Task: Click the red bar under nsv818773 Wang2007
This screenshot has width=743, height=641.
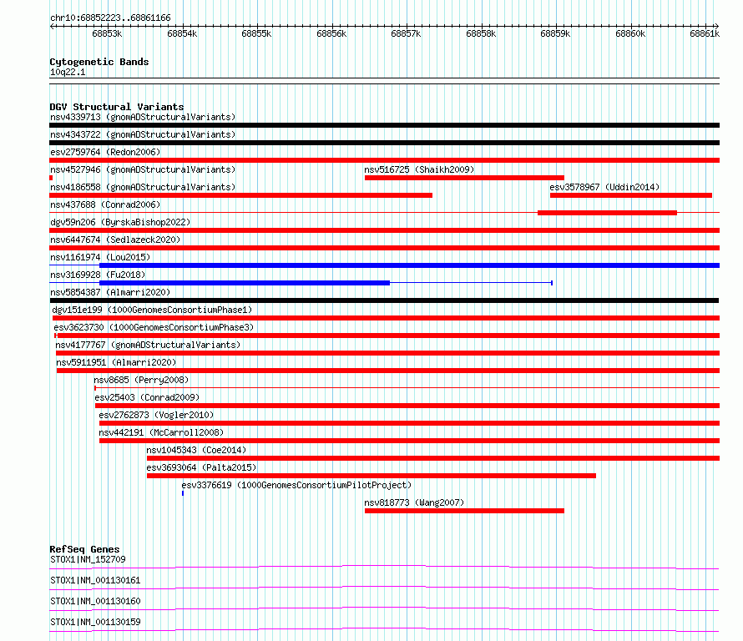Action: pyautogui.click(x=464, y=511)
